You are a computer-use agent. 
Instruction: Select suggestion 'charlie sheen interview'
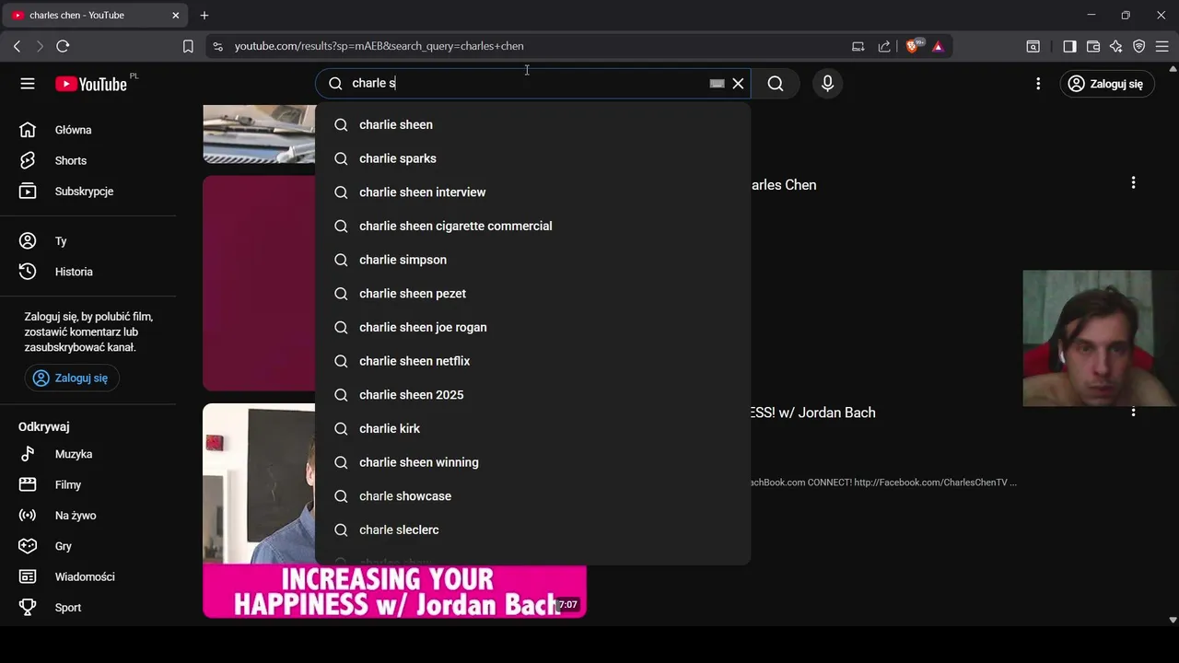pos(532,192)
